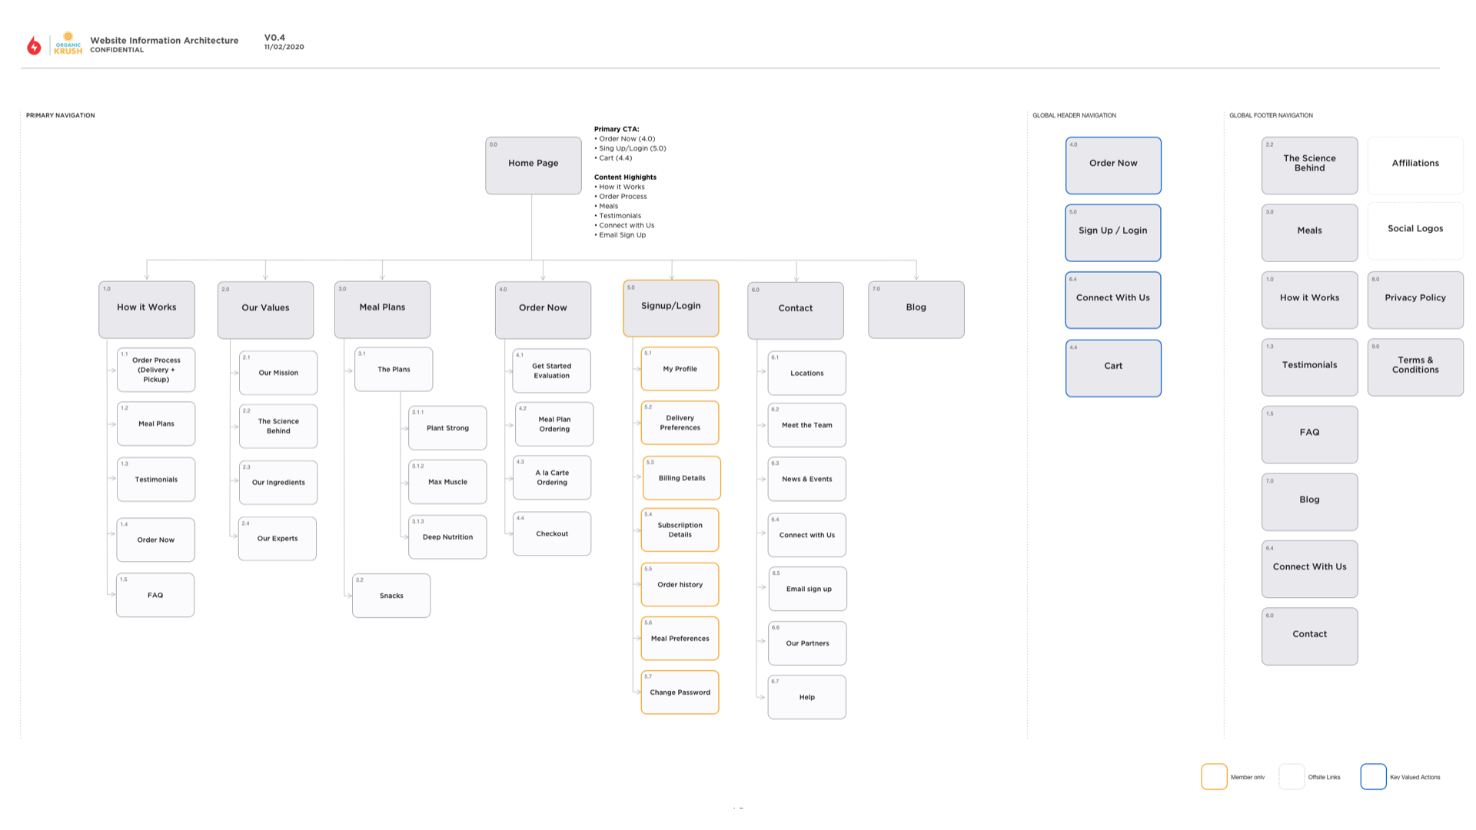Select the Social Logos offsite box
The image size is (1476, 830).
(1414, 230)
